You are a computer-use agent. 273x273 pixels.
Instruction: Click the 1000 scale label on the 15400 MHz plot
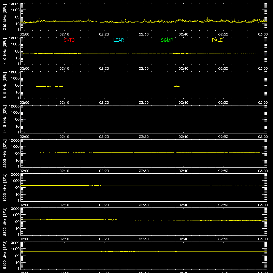click(15, 249)
